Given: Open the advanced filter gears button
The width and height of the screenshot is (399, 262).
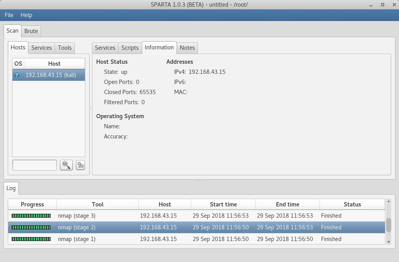Looking at the screenshot, I should point(80,165).
